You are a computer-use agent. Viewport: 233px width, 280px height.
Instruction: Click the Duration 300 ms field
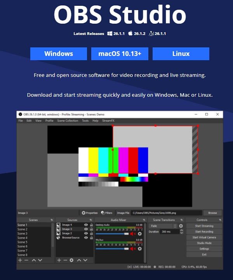(x=170, y=231)
